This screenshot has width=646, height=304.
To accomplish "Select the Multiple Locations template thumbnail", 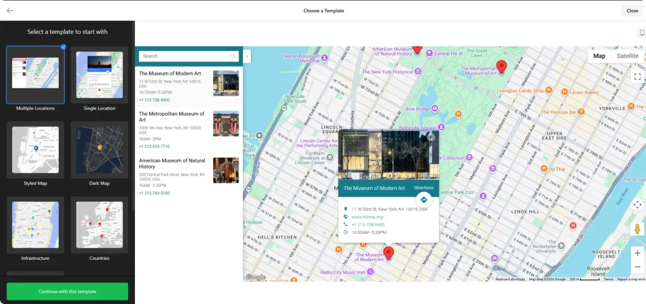I will [x=35, y=75].
